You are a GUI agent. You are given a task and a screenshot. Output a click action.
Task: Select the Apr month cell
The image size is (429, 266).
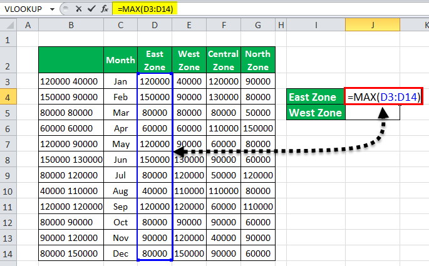pyautogui.click(x=120, y=128)
